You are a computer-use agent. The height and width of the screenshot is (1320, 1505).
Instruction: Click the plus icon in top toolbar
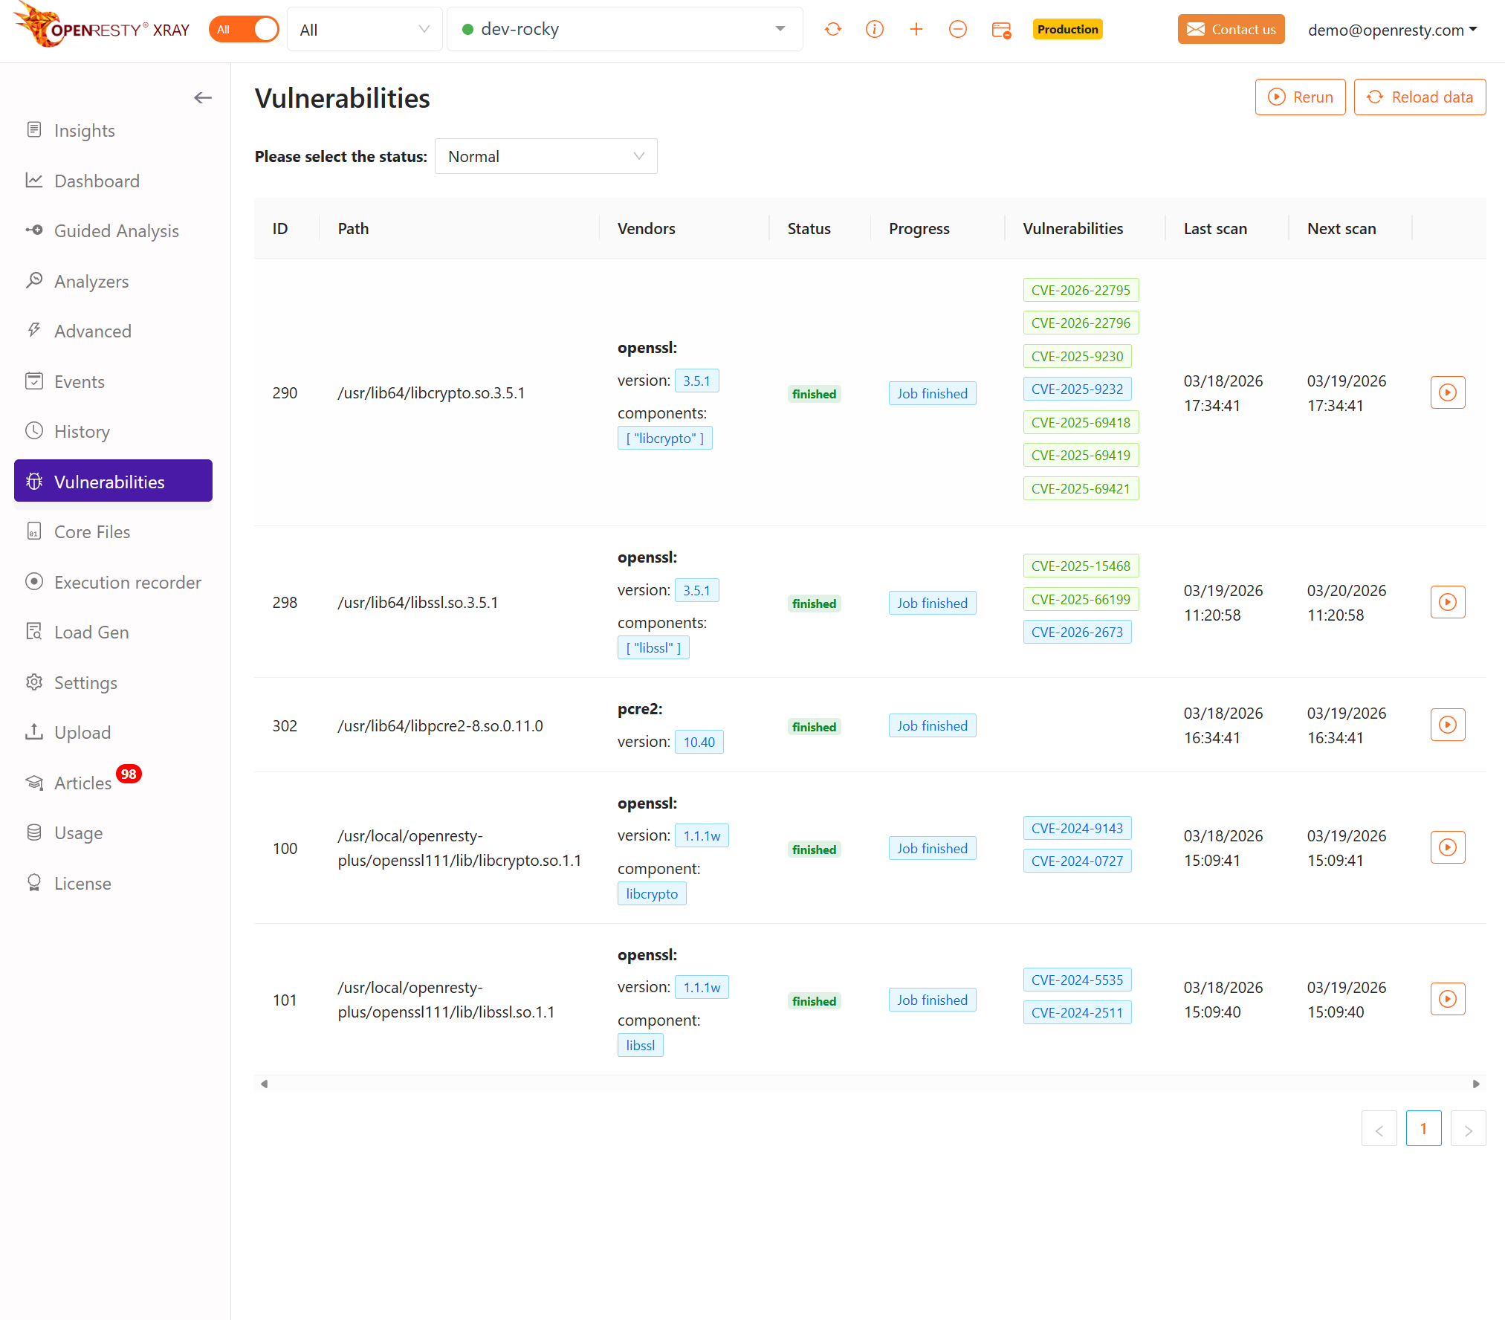(916, 30)
